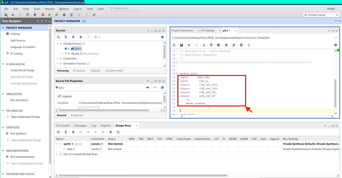
Task: Click the red X delete icon in editor toolbar
Action: (226, 45)
